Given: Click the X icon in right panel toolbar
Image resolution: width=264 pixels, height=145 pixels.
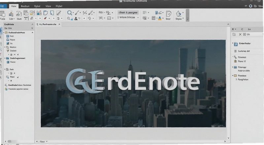Looking at the screenshot, I should coord(240,34).
